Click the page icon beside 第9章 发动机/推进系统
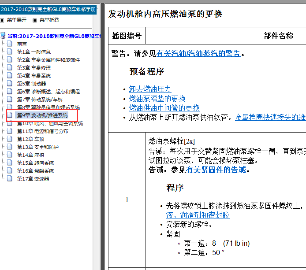306x270 pixels. [10, 115]
